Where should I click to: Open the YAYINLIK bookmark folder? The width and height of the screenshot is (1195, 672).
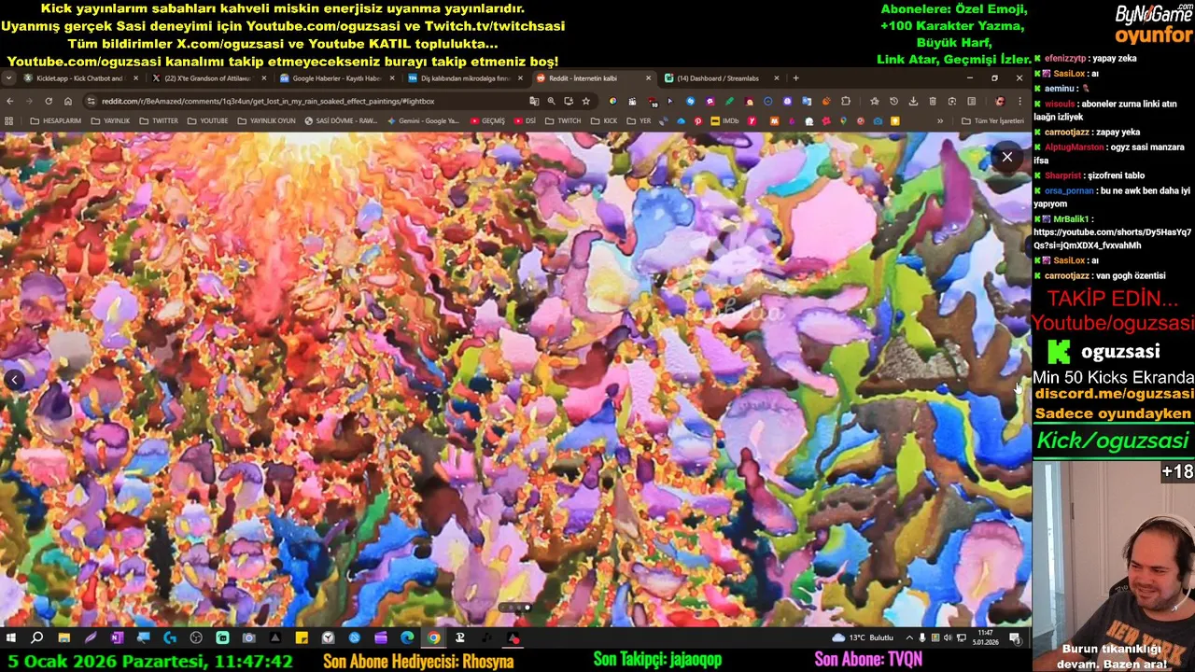click(x=110, y=121)
